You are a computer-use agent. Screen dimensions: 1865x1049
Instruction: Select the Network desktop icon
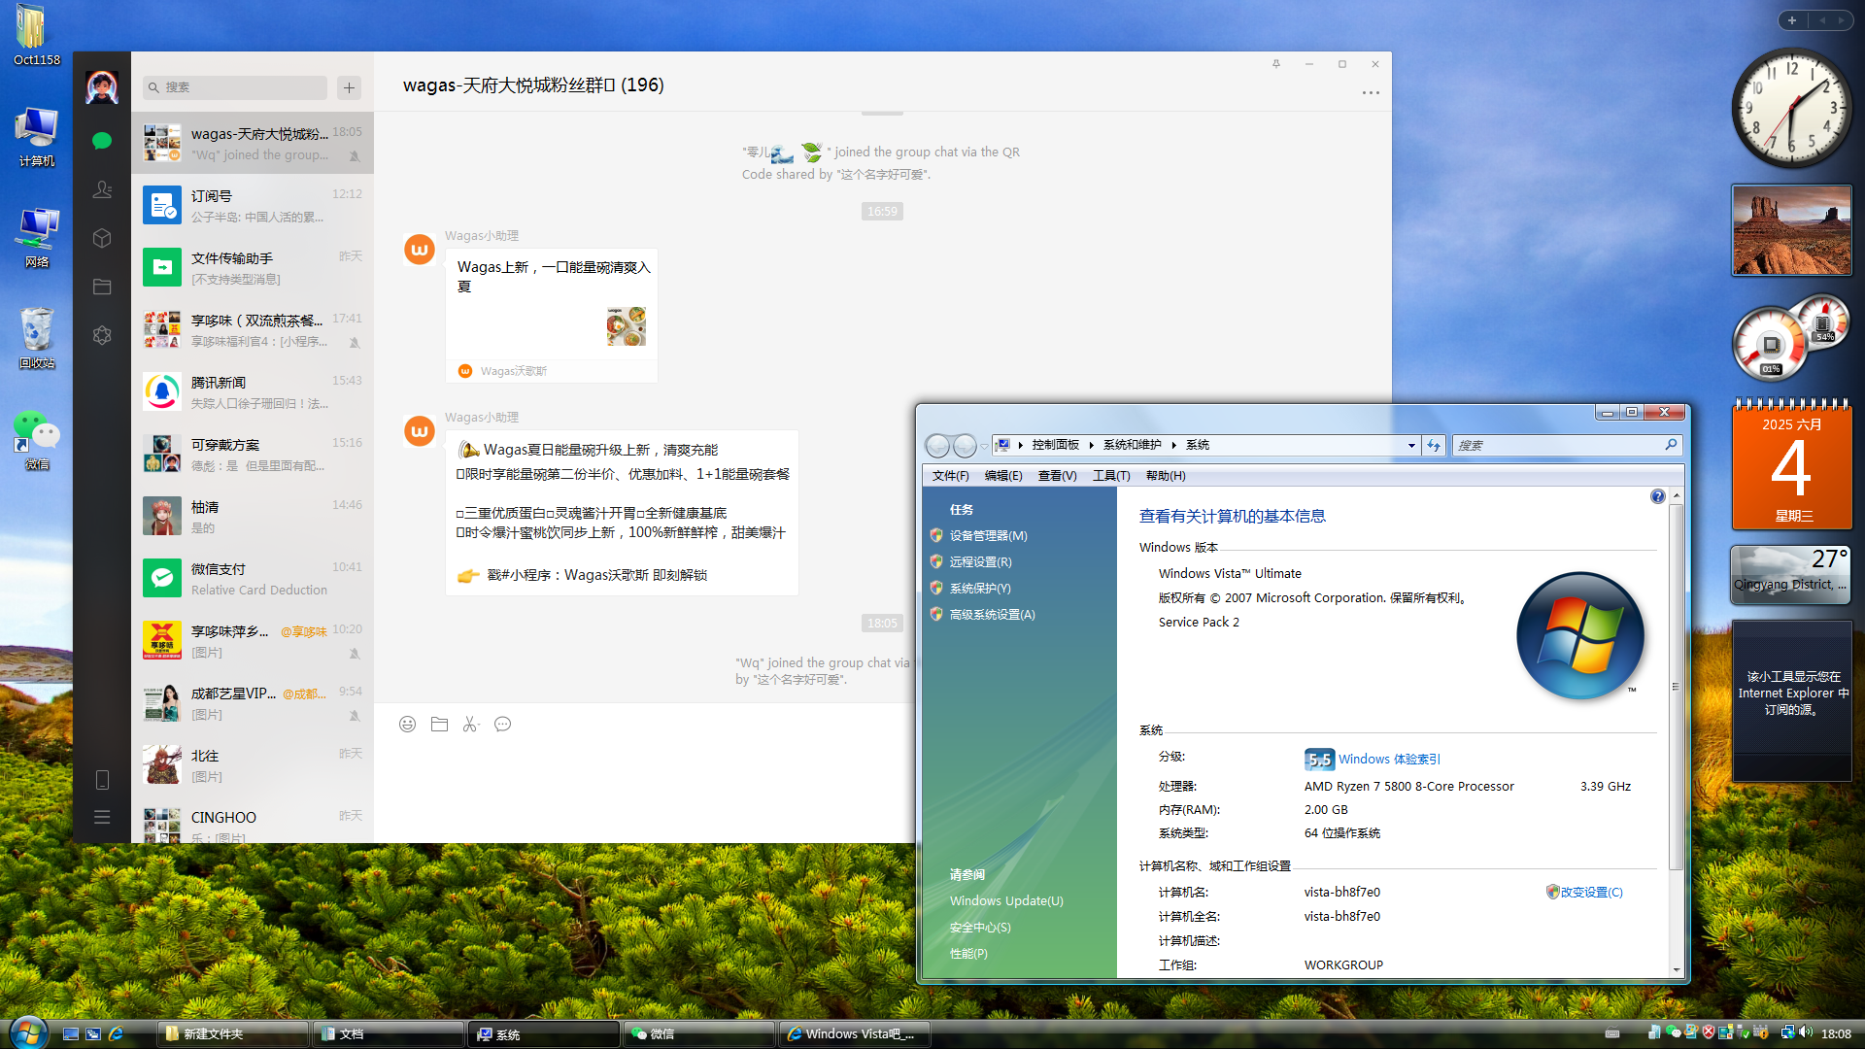click(x=36, y=238)
